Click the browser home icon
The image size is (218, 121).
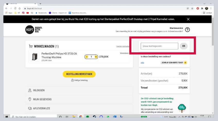pos(20,8)
